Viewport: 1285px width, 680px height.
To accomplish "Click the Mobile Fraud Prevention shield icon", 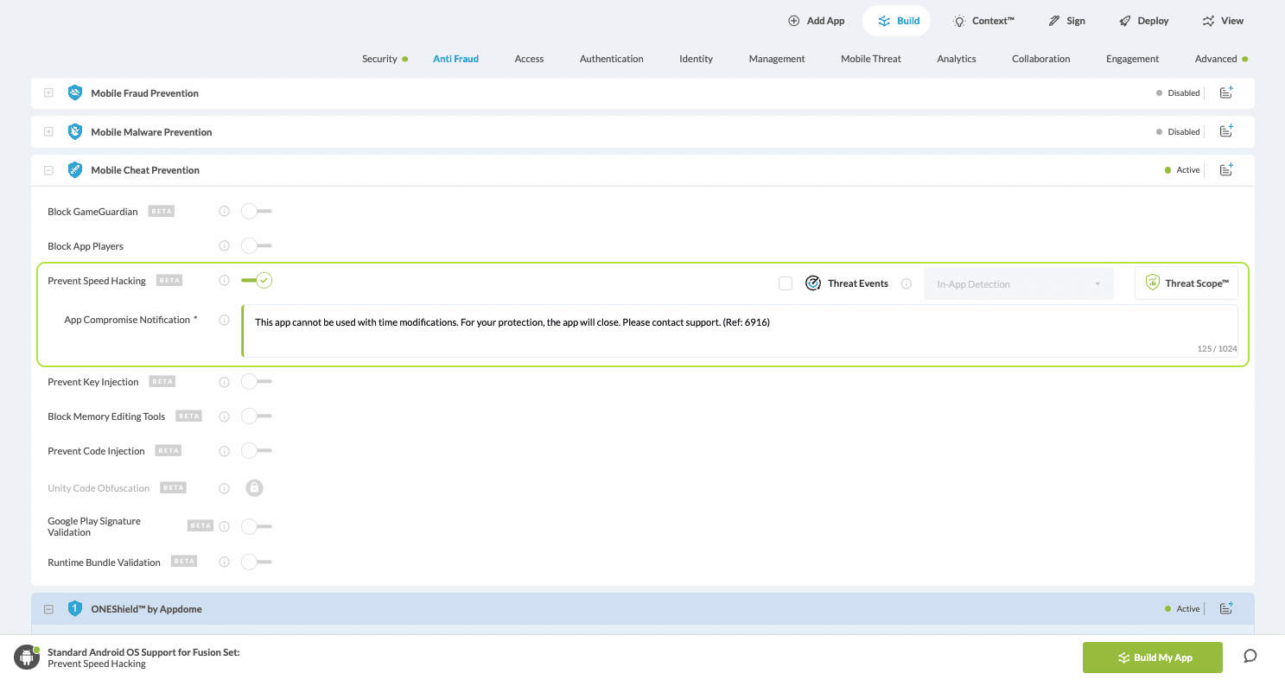I will (75, 93).
